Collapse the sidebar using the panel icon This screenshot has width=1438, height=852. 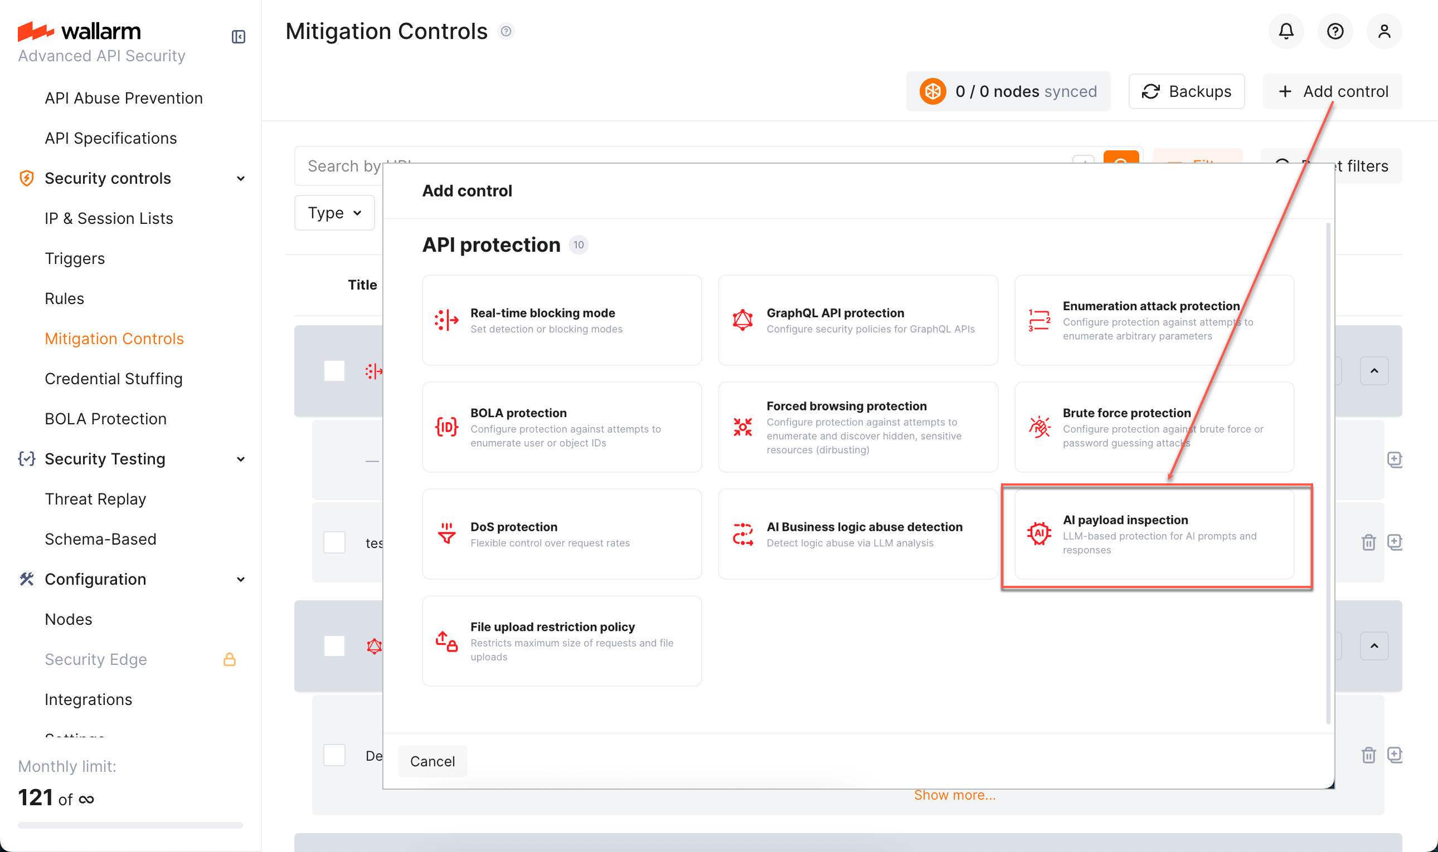coord(238,36)
